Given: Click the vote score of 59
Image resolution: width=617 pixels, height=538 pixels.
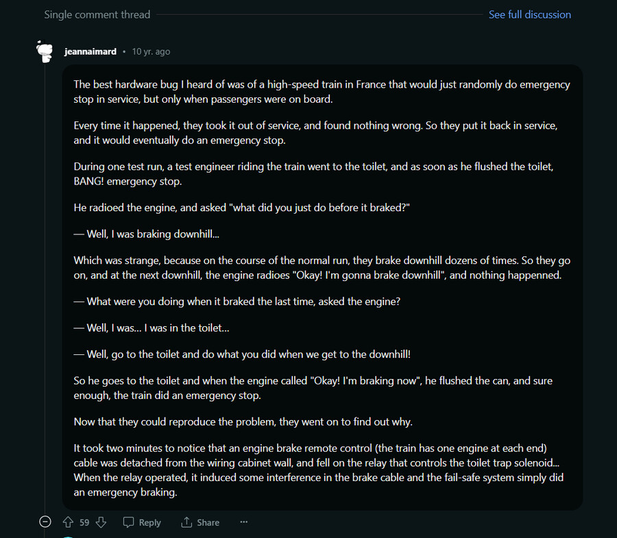Looking at the screenshot, I should (84, 522).
